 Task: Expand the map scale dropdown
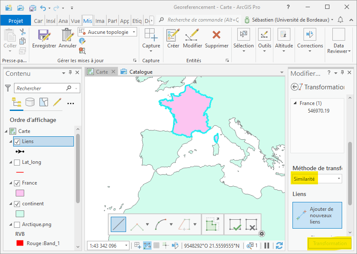pyautogui.click(x=126, y=246)
